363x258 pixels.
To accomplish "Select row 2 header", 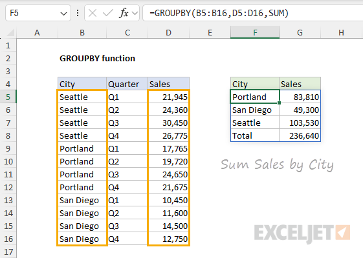I will click(8, 59).
